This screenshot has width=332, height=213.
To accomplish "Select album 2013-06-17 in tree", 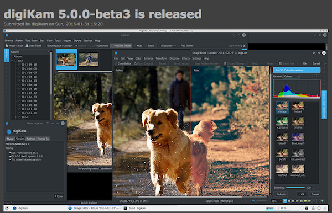I will coord(29,93).
